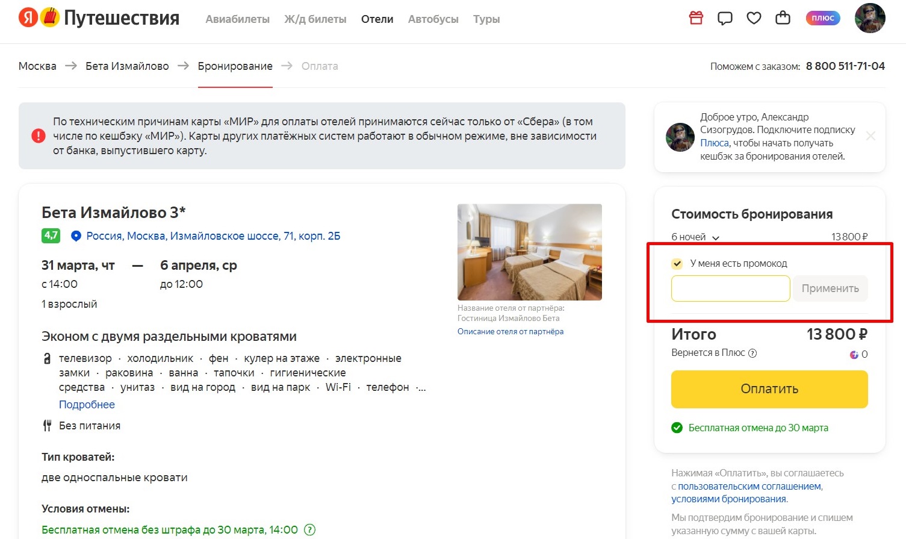Open the Ж/д билеты section
906x539 pixels.
click(315, 19)
